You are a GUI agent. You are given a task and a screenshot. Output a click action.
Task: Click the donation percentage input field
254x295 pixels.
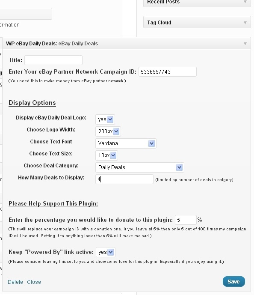(x=186, y=220)
